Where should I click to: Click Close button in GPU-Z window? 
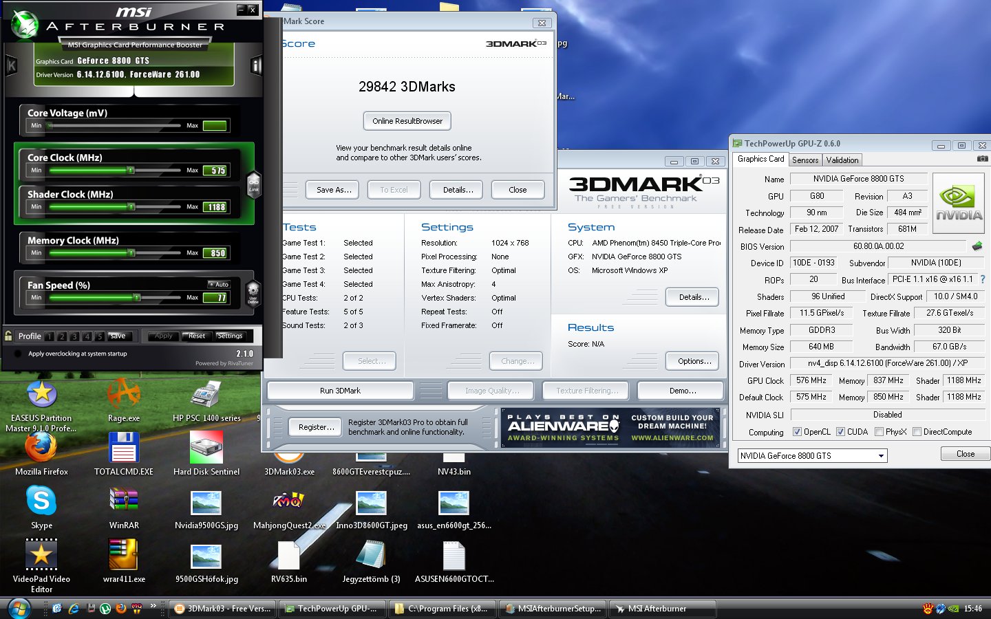966,454
